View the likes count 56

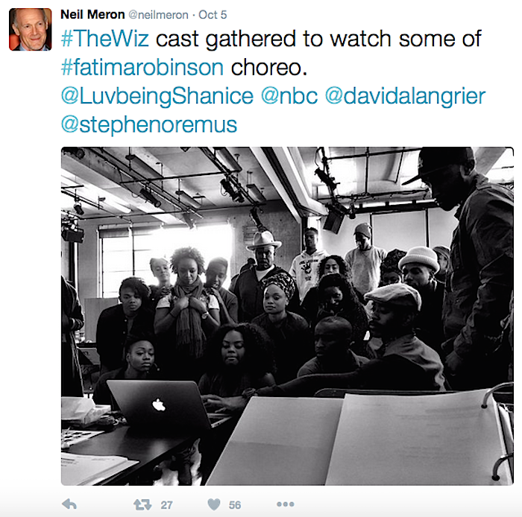[x=235, y=505]
